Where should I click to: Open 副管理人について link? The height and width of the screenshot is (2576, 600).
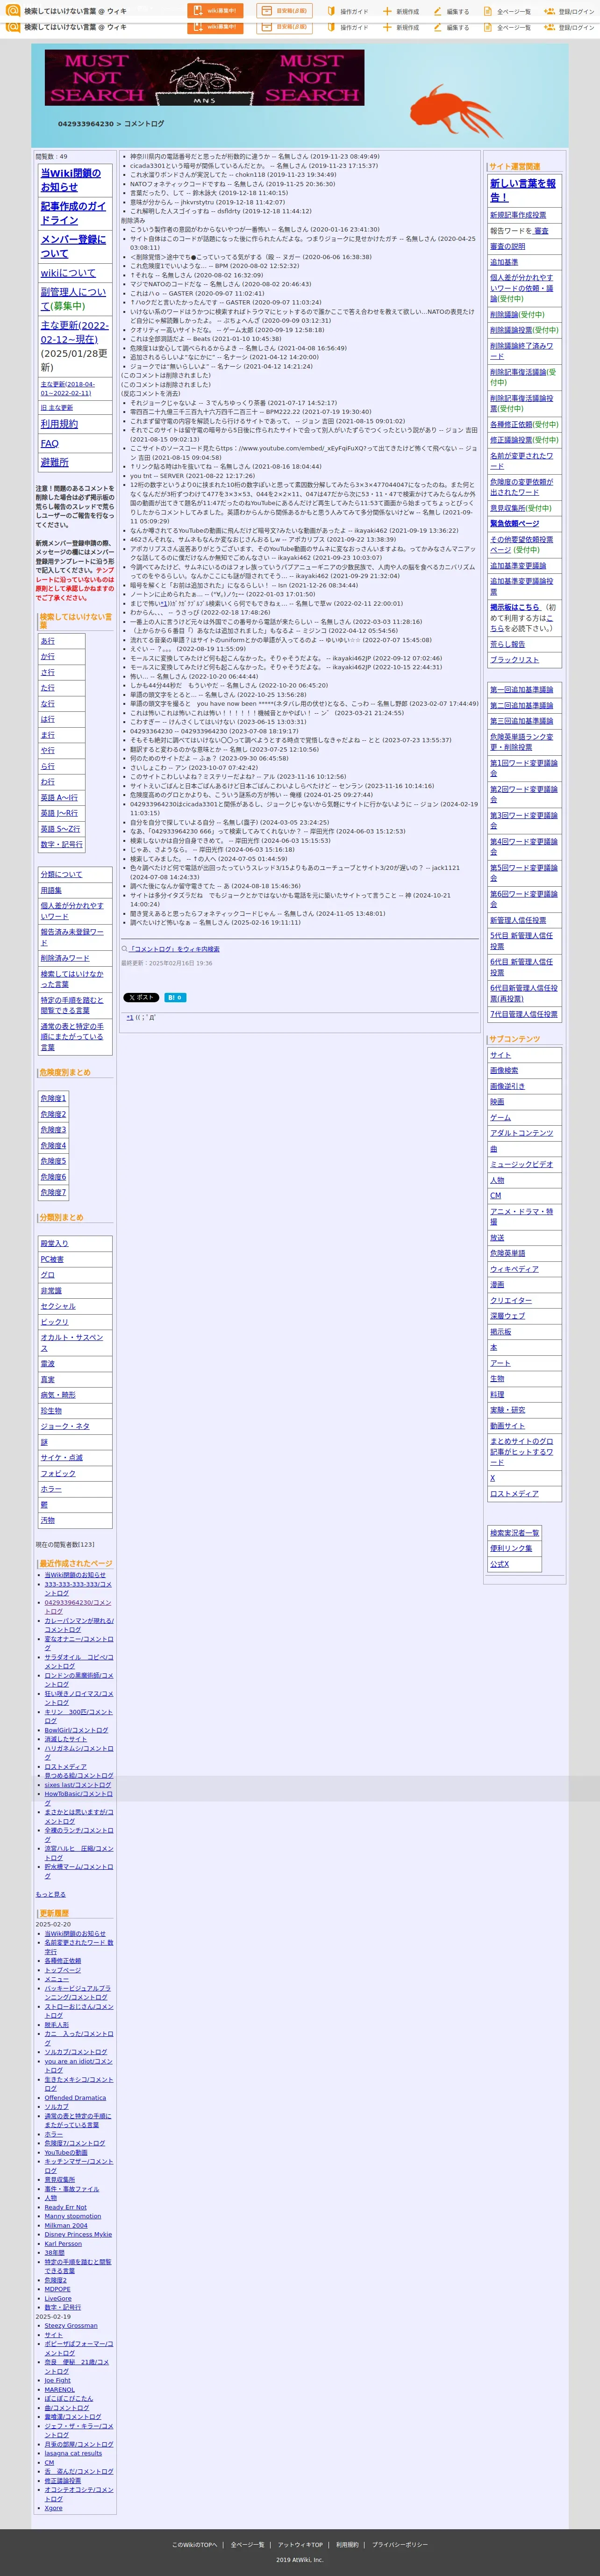click(x=73, y=299)
